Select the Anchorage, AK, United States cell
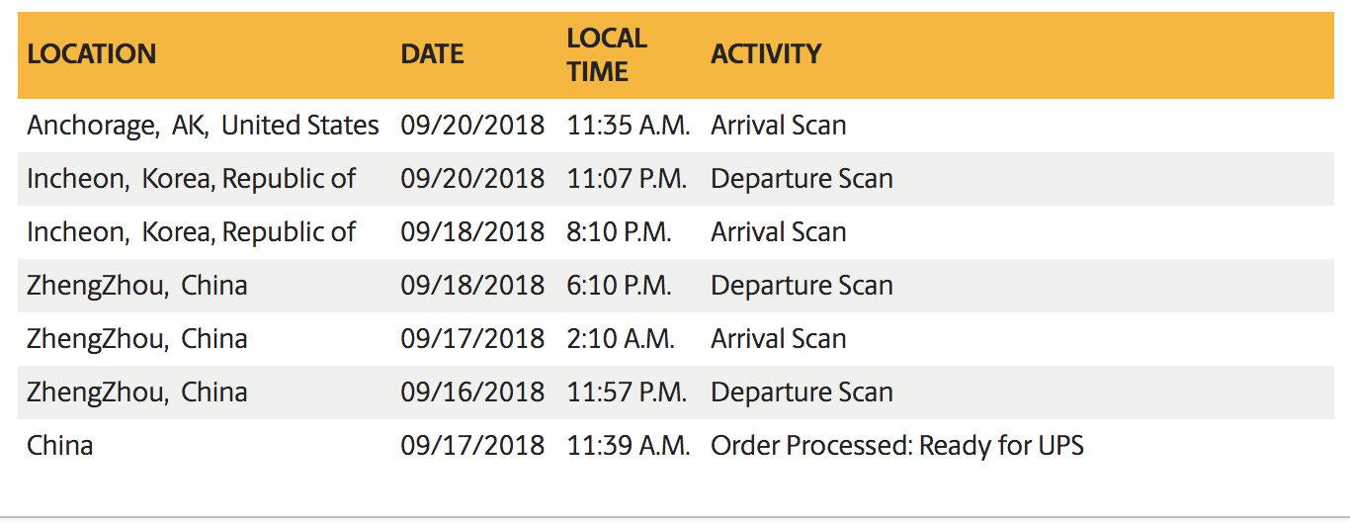This screenshot has width=1350, height=522. coord(204,126)
